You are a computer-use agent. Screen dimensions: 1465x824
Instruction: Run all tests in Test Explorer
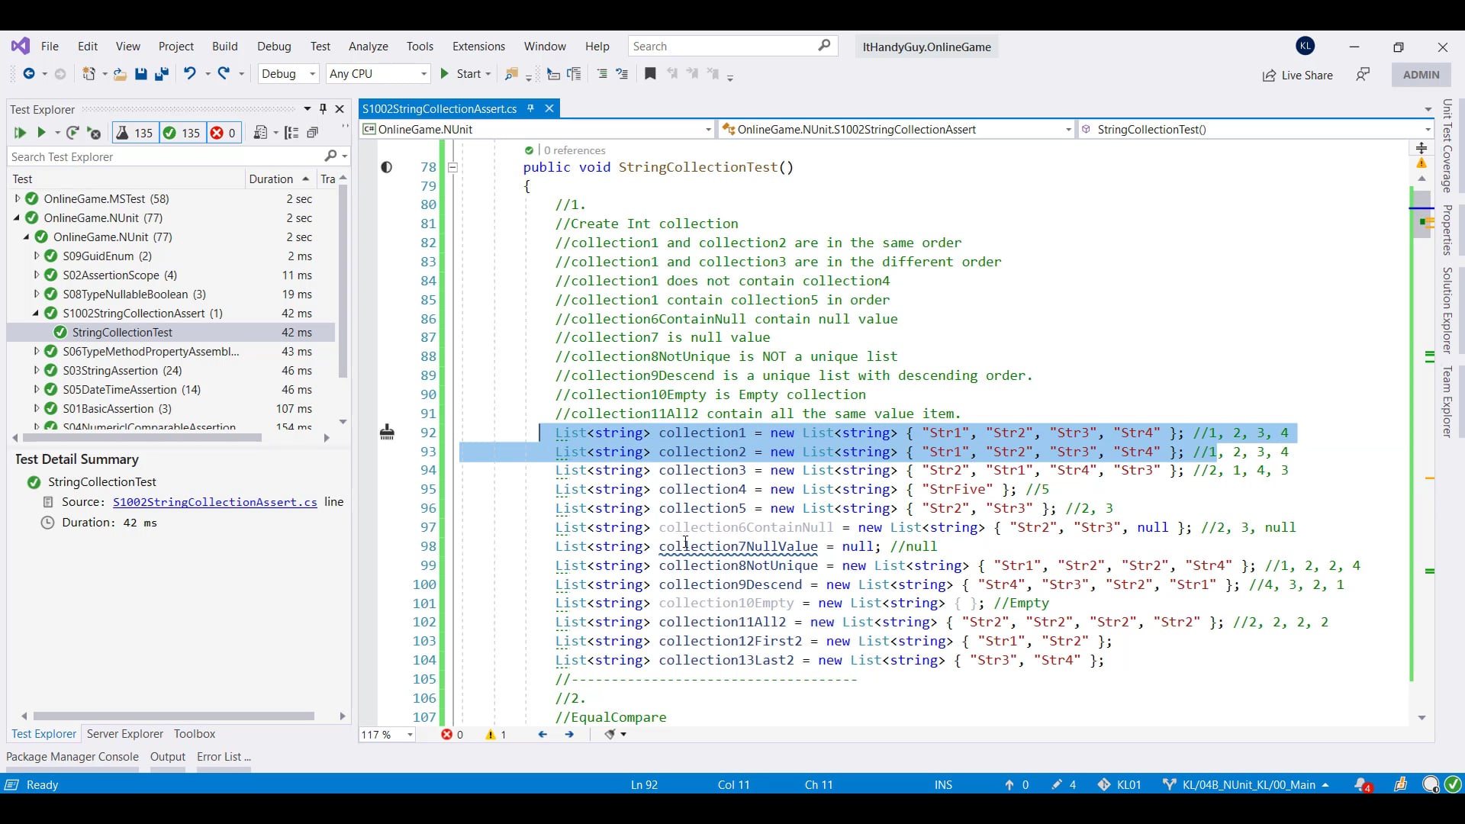(20, 133)
